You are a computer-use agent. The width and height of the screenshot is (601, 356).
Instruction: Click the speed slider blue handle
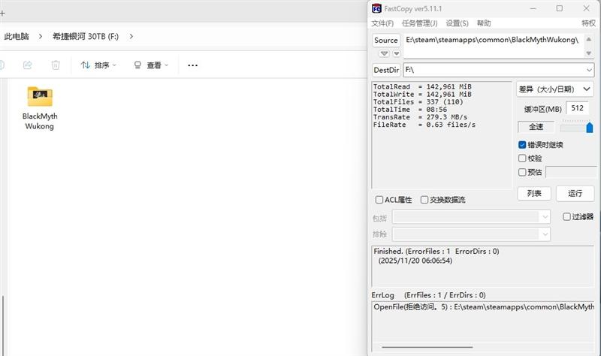pyautogui.click(x=590, y=127)
